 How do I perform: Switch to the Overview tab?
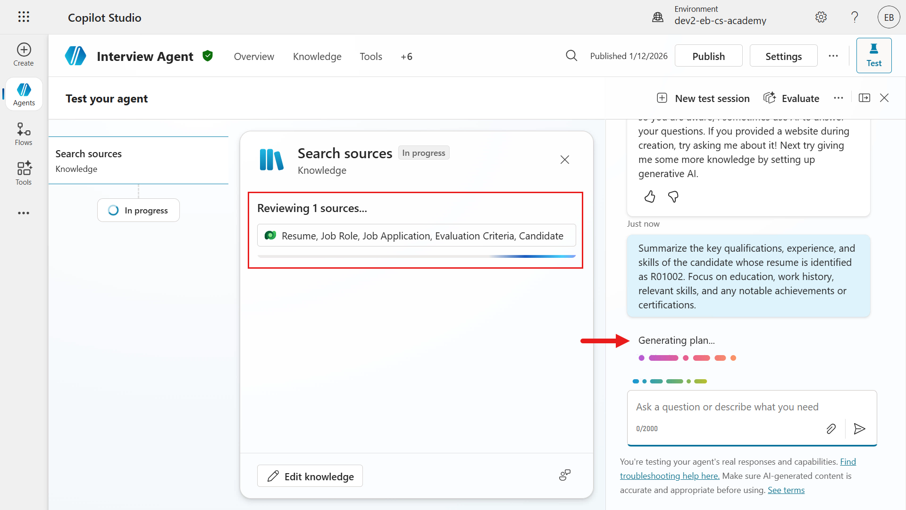tap(254, 57)
